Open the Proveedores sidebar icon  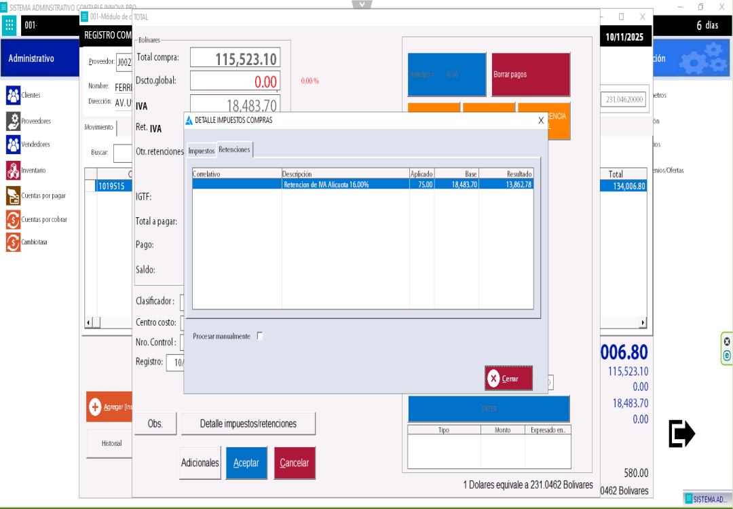pos(13,121)
